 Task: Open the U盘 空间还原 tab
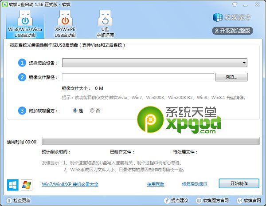click(x=105, y=24)
